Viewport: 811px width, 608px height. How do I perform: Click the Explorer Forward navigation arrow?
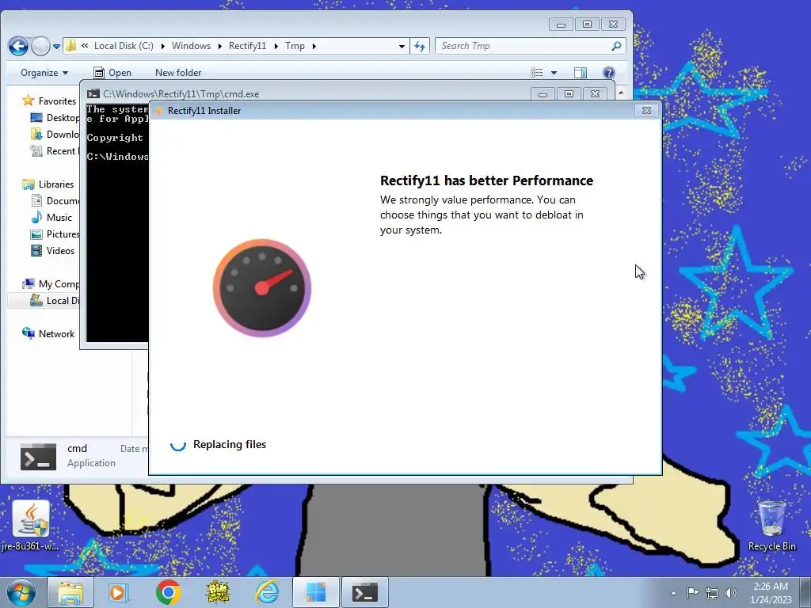pos(40,46)
